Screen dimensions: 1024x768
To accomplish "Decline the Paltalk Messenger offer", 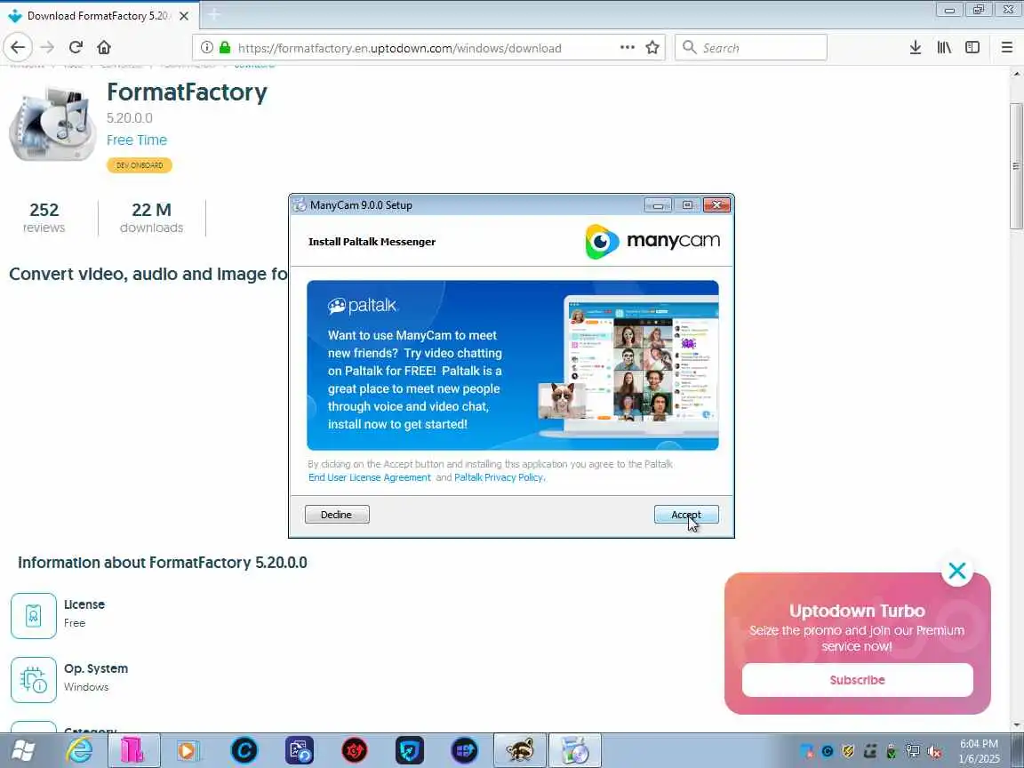I will coord(337,515).
